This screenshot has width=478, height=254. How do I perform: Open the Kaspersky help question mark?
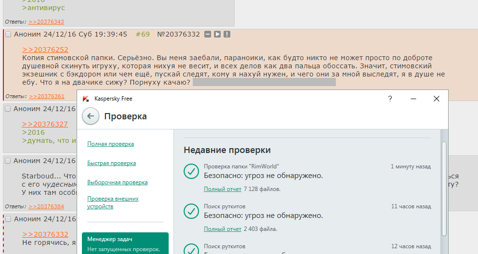pyautogui.click(x=390, y=99)
